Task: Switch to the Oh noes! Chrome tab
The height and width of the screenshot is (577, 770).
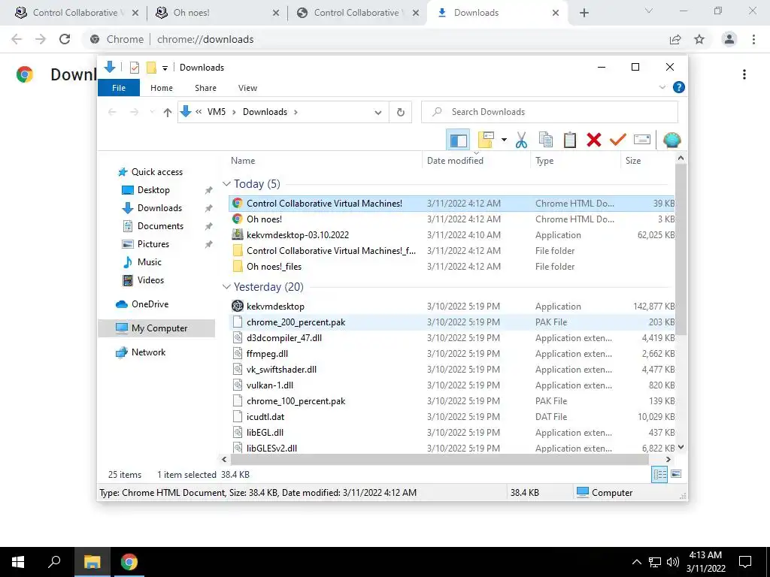Action: pyautogui.click(x=216, y=13)
